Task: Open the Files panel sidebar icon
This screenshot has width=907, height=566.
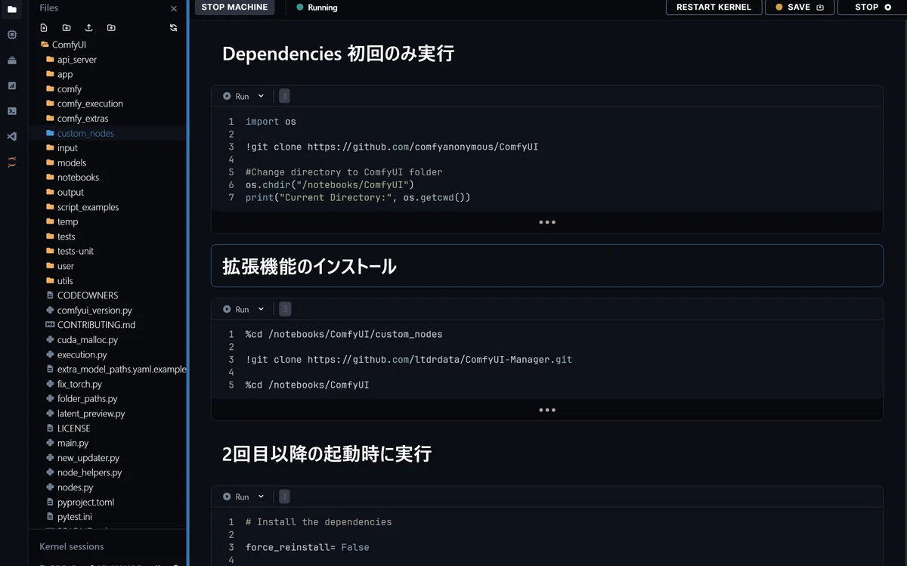Action: [11, 9]
